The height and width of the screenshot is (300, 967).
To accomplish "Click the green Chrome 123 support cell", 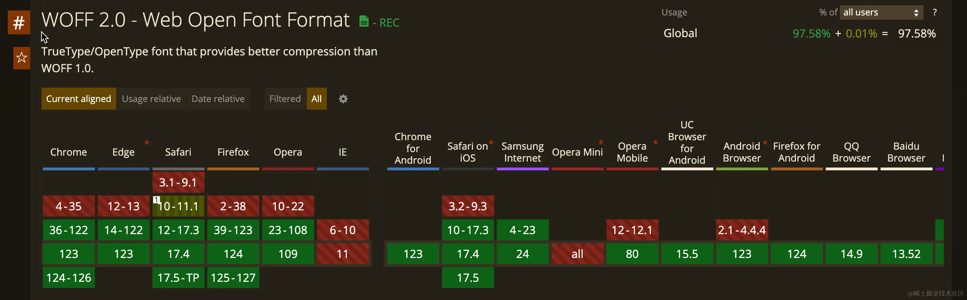I will click(69, 254).
